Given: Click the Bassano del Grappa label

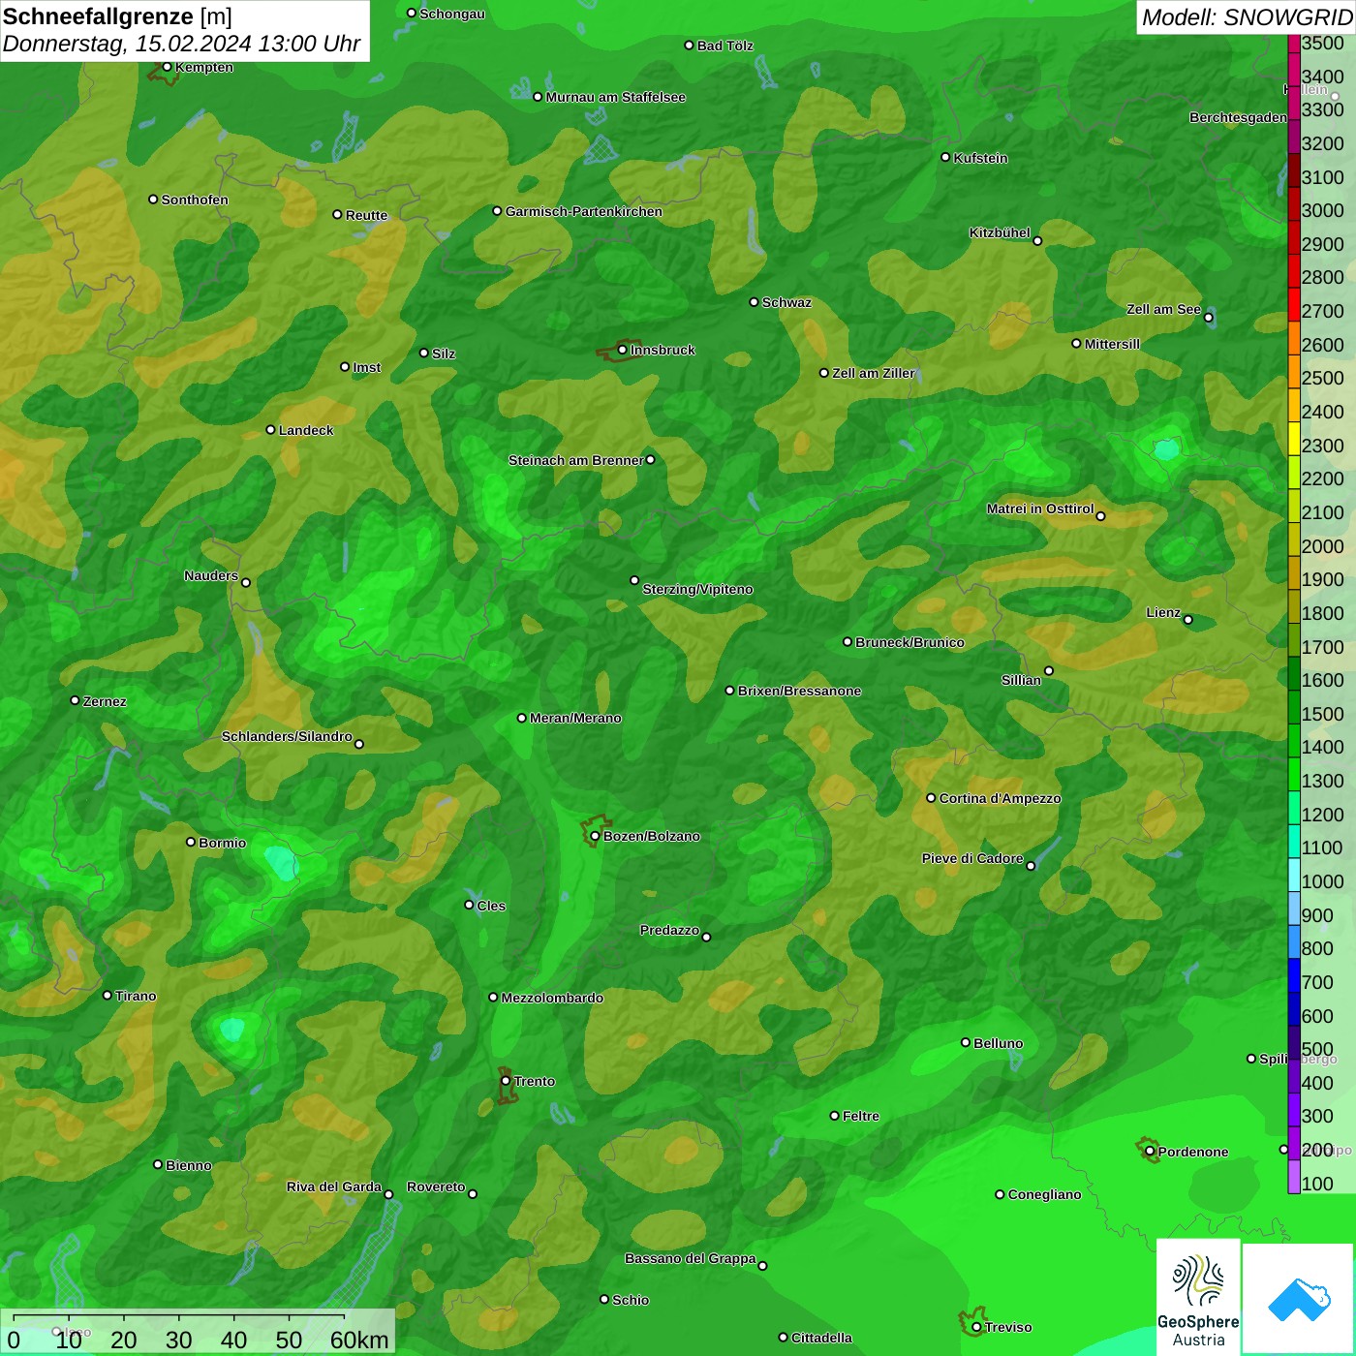Looking at the screenshot, I should (691, 1258).
